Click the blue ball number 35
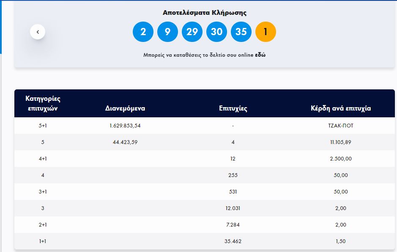397x252 pixels. click(x=241, y=32)
